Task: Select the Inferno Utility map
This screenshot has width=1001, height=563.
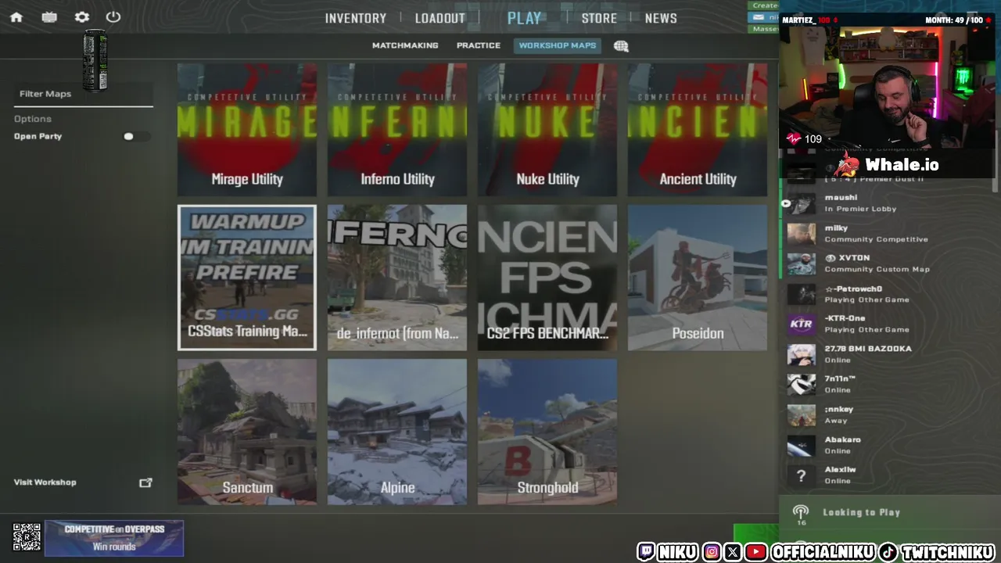Action: coord(397,130)
